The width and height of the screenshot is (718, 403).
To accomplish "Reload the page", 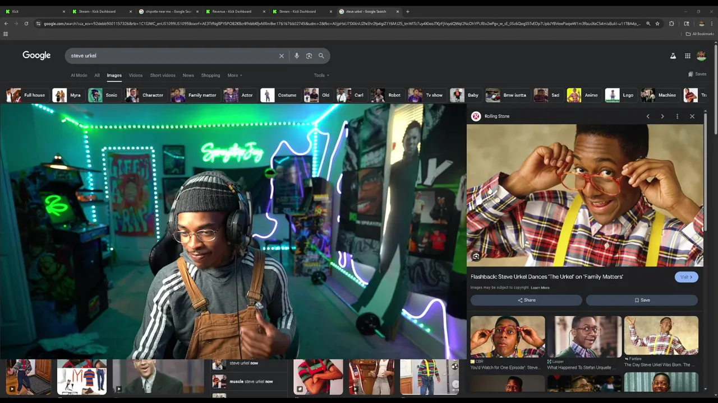I will click(x=26, y=24).
